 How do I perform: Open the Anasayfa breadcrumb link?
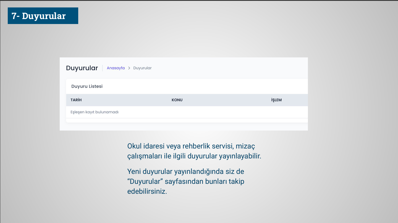(x=116, y=68)
